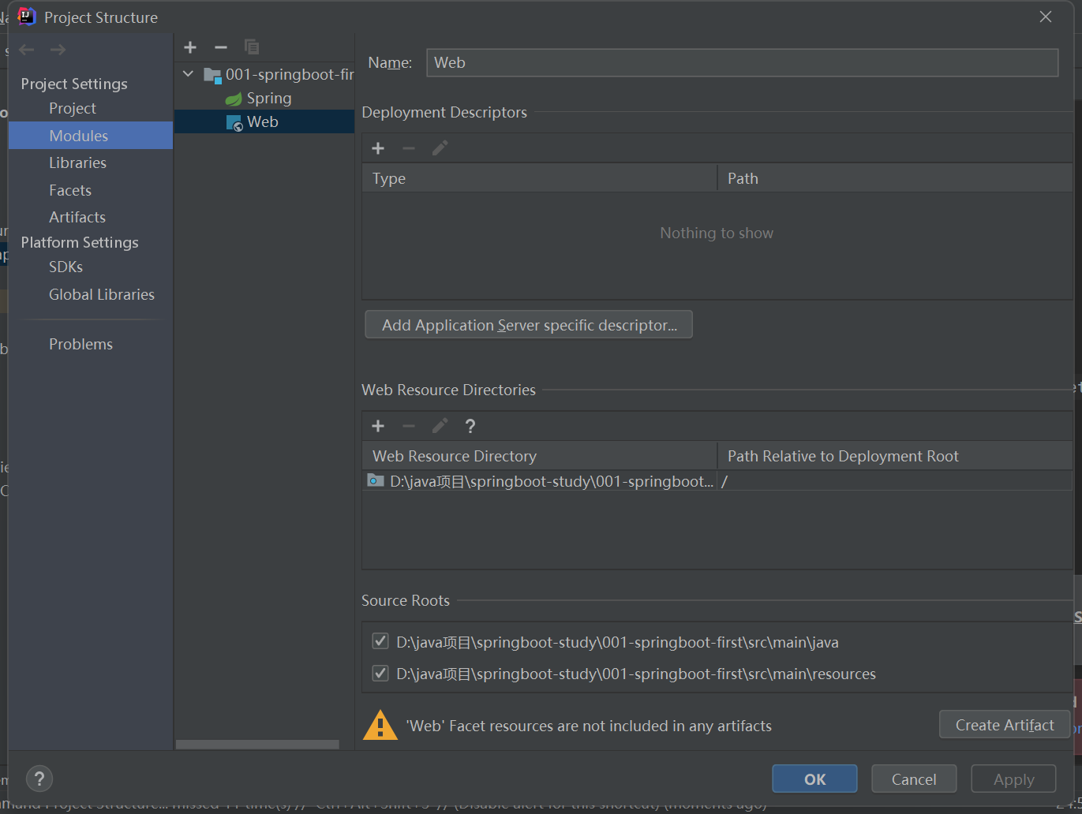
Task: Click the module folder icon for 001-springboot-first
Action: [212, 75]
